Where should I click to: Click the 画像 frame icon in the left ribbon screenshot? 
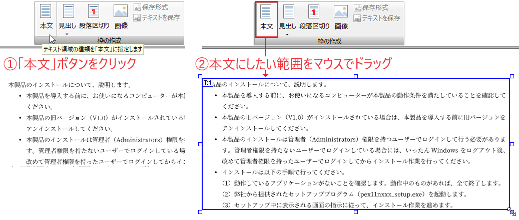click(121, 11)
